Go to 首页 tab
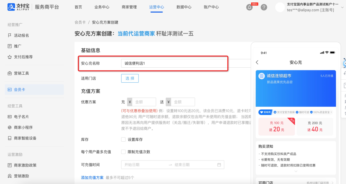Image resolution: width=346 pixels, height=184 pixels. point(78,7)
